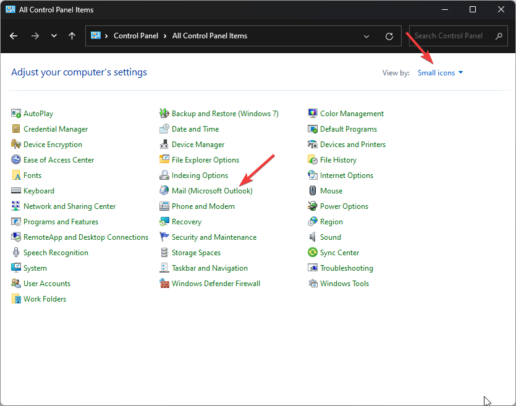This screenshot has height=406, width=516.
Task: Click the Date and Time clock icon
Action: tap(164, 129)
